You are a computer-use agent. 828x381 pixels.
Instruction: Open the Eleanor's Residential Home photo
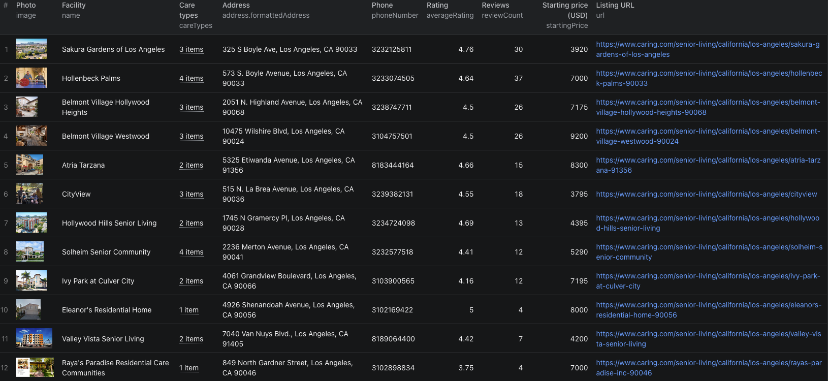pyautogui.click(x=28, y=309)
